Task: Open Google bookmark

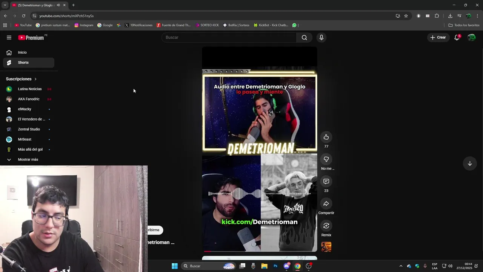Action: 105,25
